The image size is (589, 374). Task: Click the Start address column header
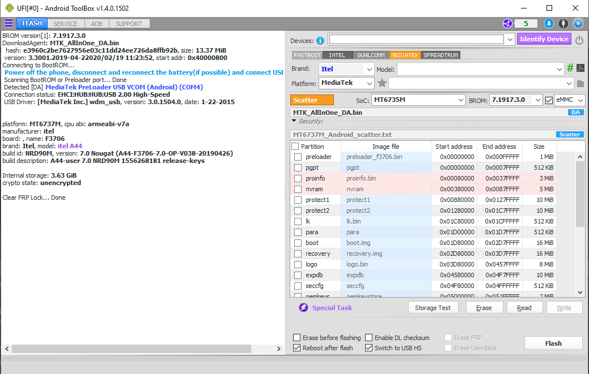454,147
